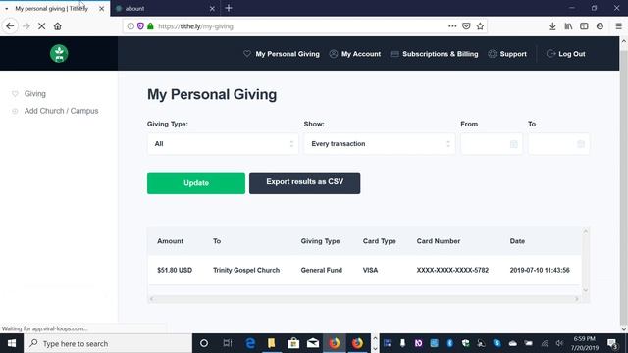Viewport: 628px width, 353px height.
Task: Click Trinity Gospel Church cell
Action: 246,271
